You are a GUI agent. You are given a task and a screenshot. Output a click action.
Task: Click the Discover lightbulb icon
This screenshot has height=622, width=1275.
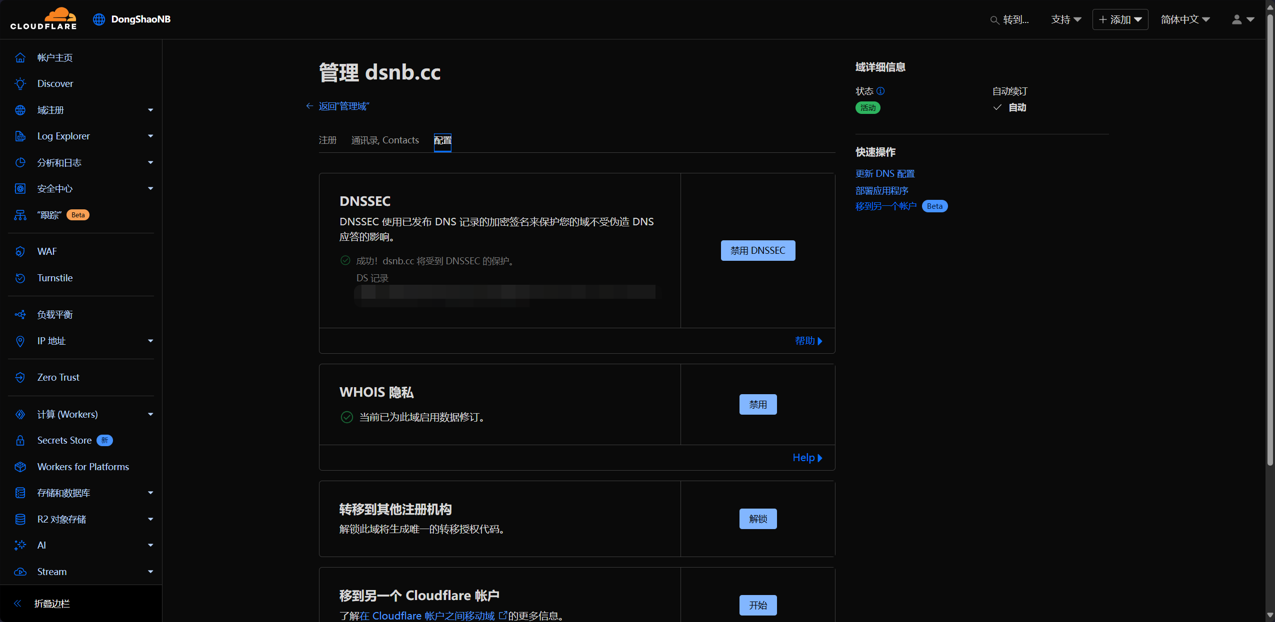pyautogui.click(x=20, y=83)
